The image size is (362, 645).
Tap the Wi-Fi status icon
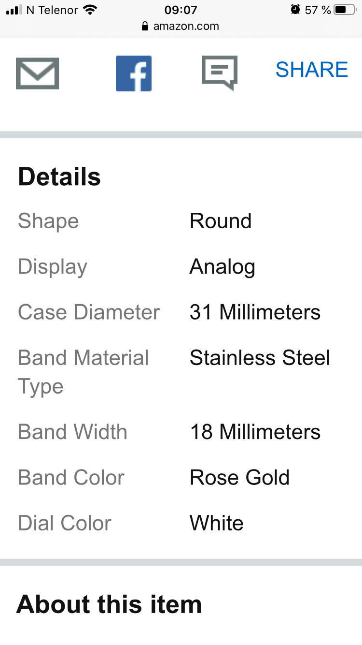pyautogui.click(x=90, y=10)
